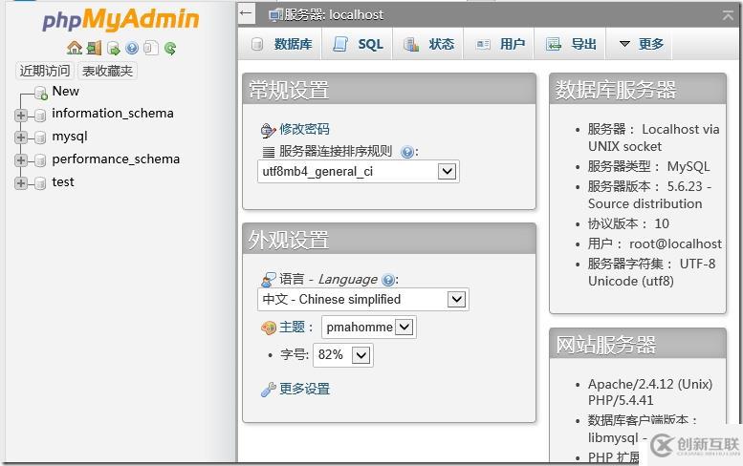
Task: Expand the information_schema database node
Action: pos(20,115)
